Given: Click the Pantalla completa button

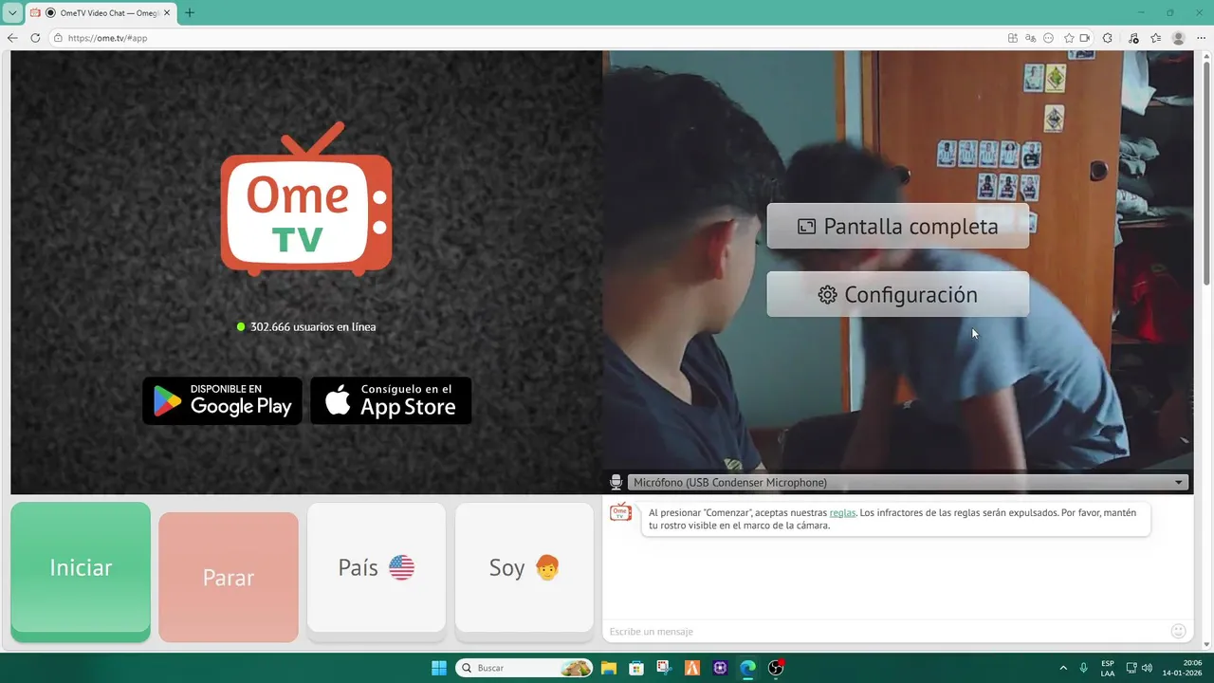Looking at the screenshot, I should (x=897, y=226).
